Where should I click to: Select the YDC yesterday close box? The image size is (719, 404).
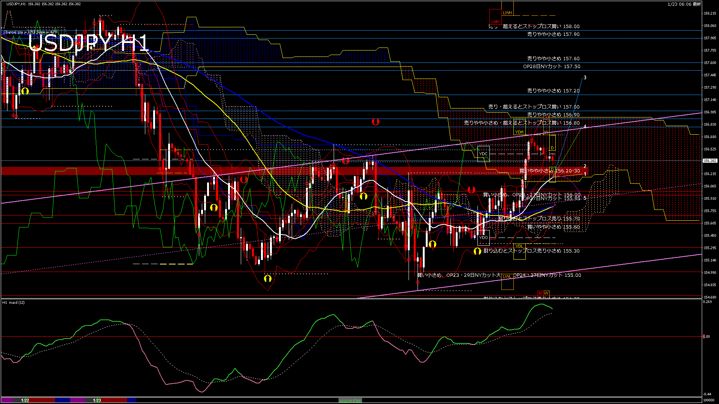[x=483, y=154]
